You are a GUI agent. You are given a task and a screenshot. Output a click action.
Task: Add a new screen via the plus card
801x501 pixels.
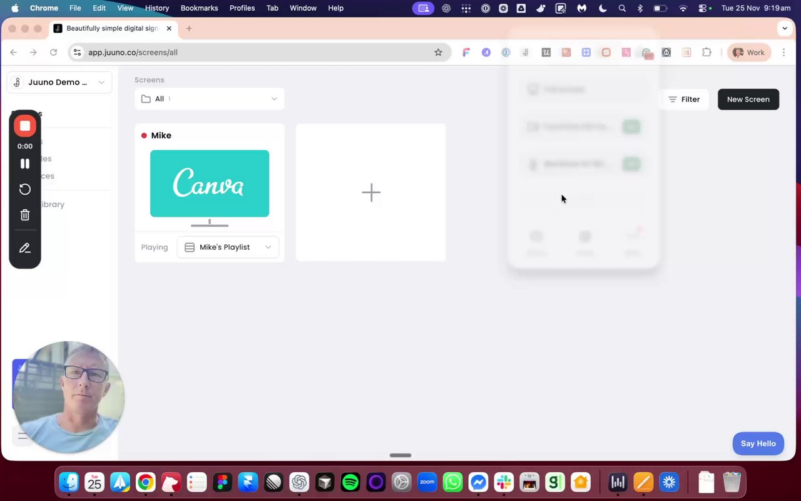click(371, 192)
